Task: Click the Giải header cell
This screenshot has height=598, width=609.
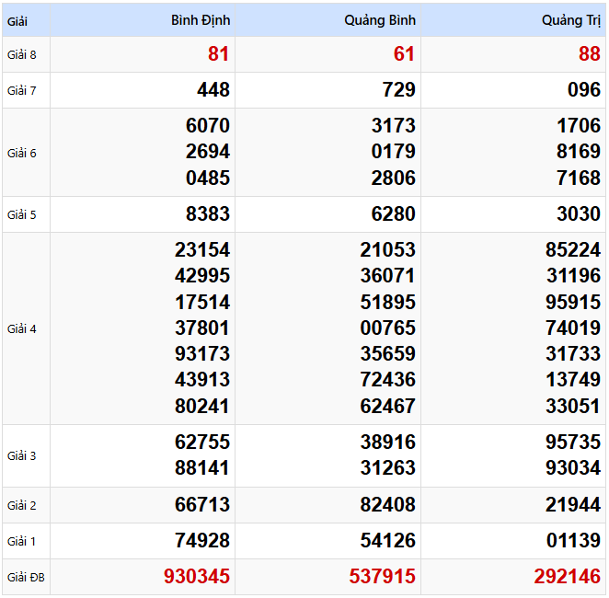Action: pos(17,20)
